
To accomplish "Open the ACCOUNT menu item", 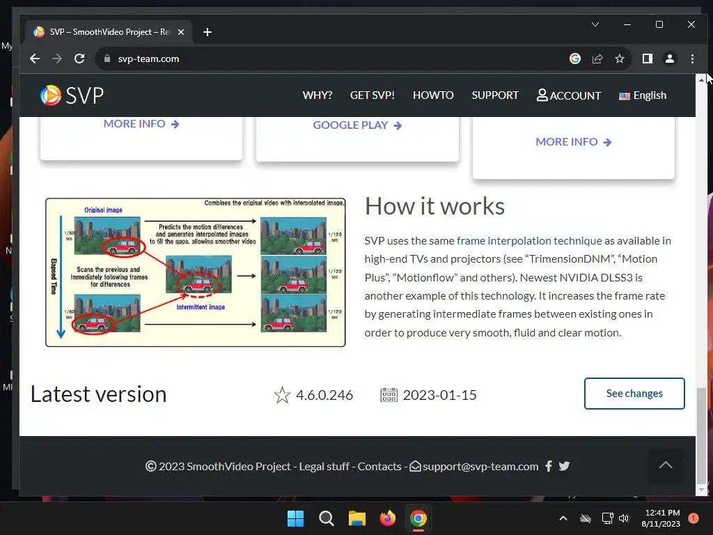I will pyautogui.click(x=569, y=95).
